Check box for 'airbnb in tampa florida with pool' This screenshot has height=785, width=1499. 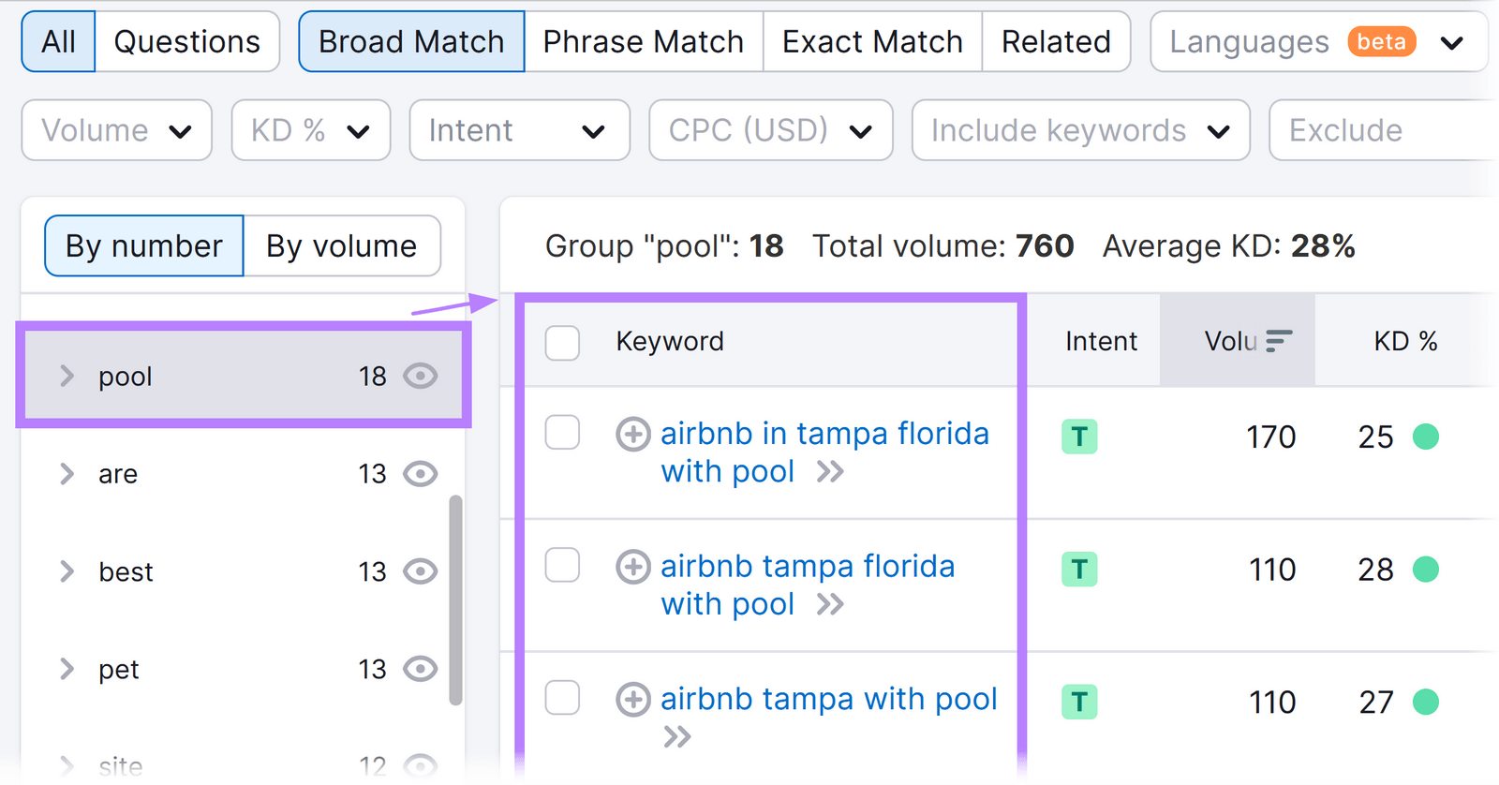click(x=562, y=433)
